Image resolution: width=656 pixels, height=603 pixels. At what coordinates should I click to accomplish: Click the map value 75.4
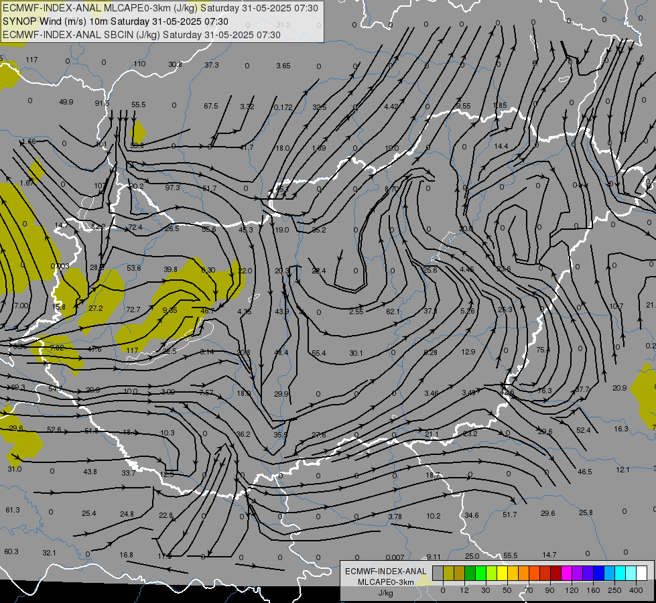(x=543, y=350)
